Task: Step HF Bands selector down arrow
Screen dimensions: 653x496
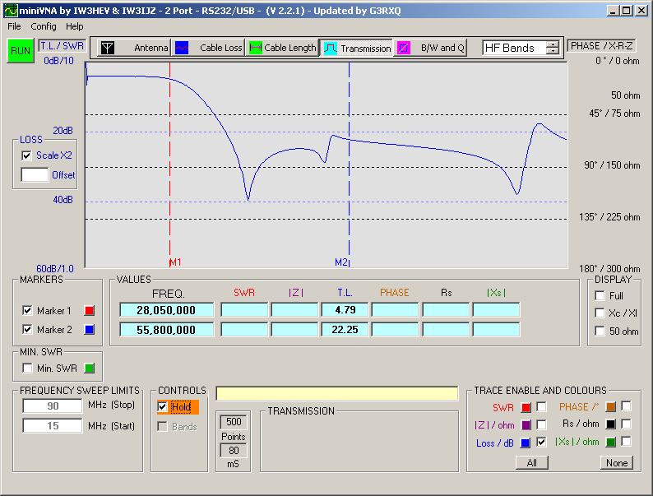Action: 553,51
